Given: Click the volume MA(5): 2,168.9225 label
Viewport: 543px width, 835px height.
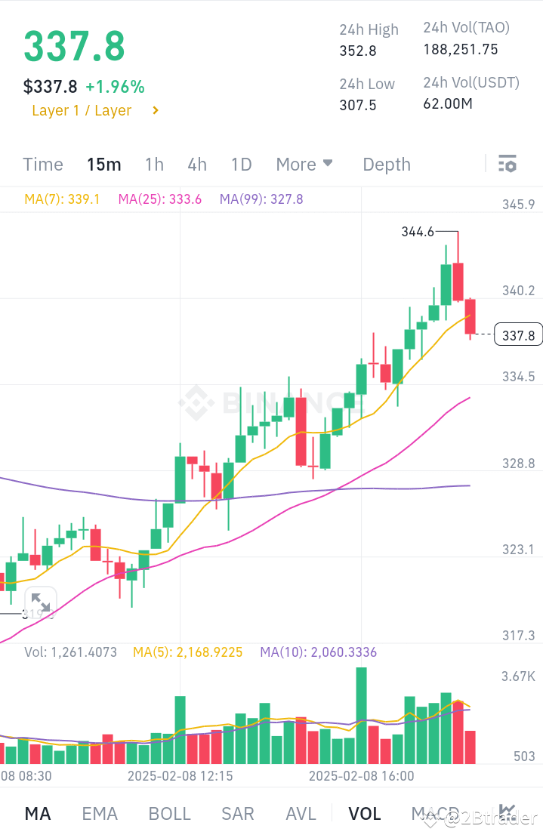Looking at the screenshot, I should coord(187,652).
